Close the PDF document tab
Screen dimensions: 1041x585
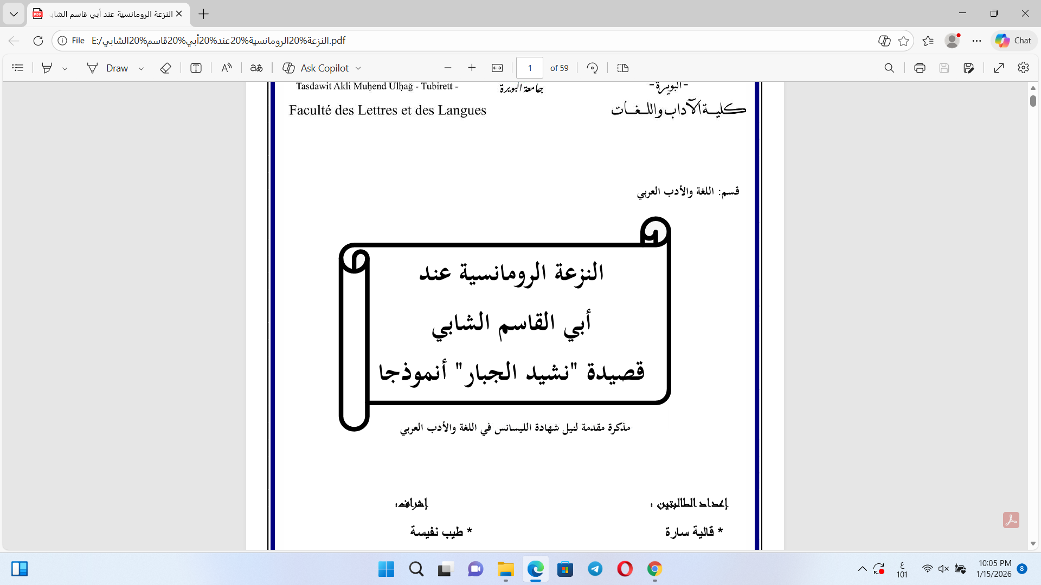179,14
